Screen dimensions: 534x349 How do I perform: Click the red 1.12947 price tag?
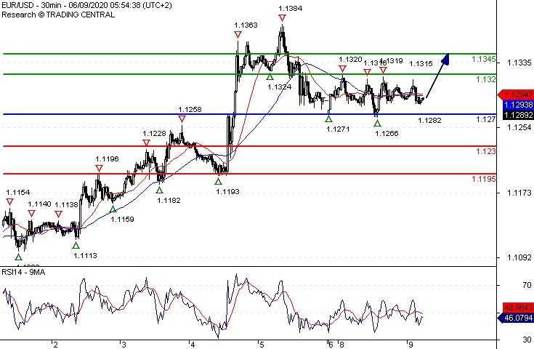tap(516, 95)
